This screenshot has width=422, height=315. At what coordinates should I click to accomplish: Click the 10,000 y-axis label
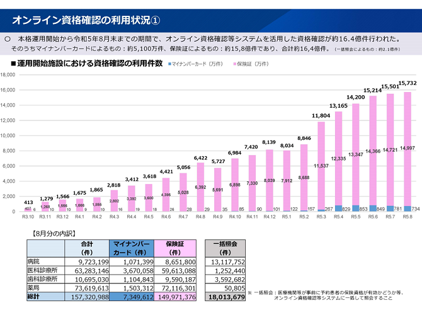tap(8, 135)
